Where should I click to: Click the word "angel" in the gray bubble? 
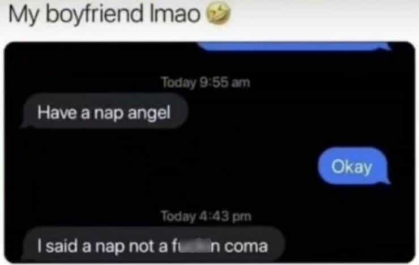(x=149, y=113)
